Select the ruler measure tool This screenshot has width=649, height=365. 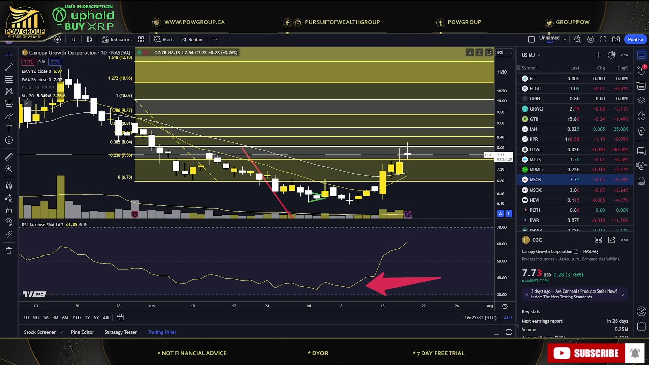click(x=9, y=157)
